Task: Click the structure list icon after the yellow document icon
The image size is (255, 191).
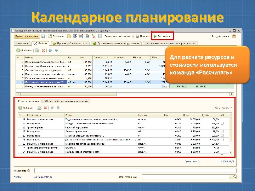Action: tap(75, 36)
